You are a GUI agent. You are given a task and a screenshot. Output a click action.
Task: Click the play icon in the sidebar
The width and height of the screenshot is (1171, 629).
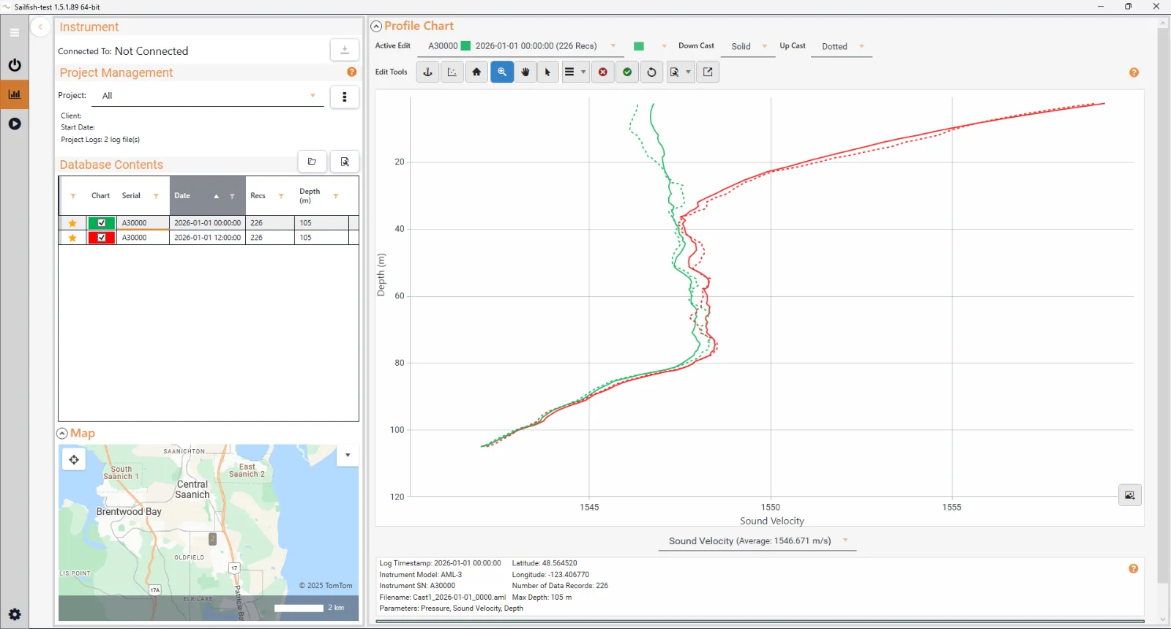[x=15, y=124]
